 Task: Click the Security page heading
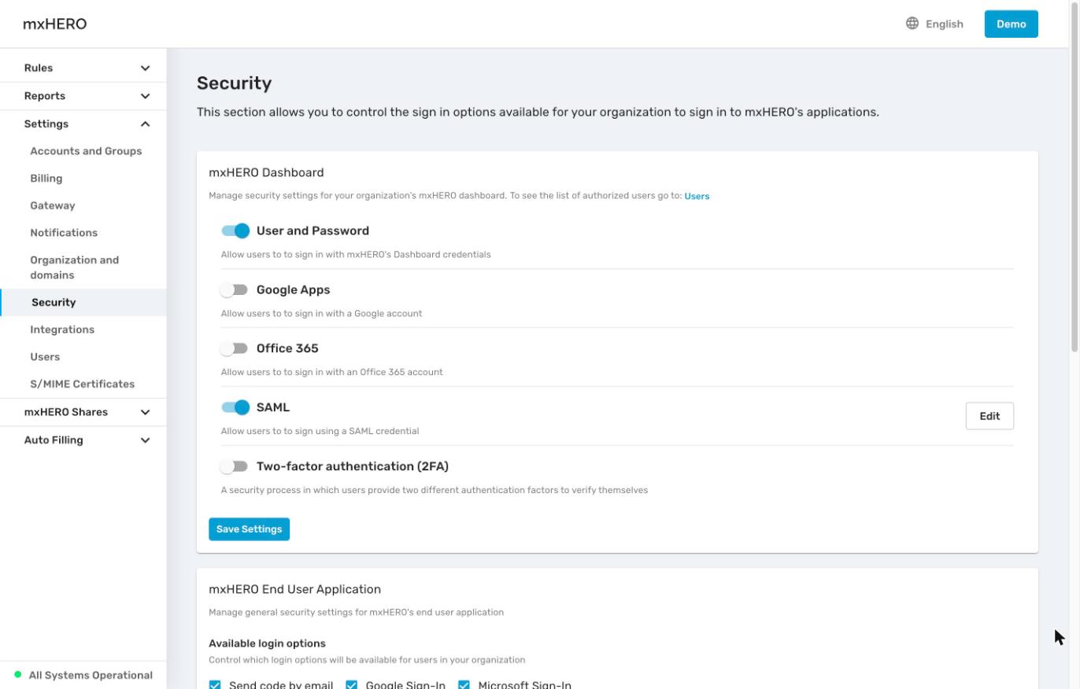(x=235, y=83)
